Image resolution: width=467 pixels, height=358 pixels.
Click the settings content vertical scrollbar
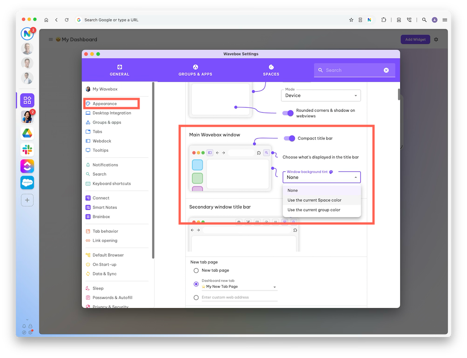click(399, 94)
